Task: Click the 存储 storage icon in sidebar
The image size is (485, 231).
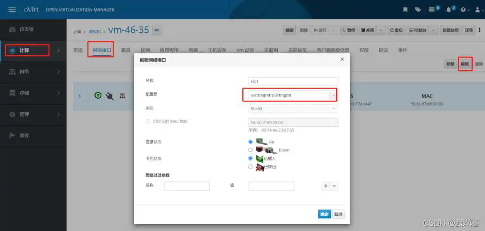Action: [x=12, y=93]
